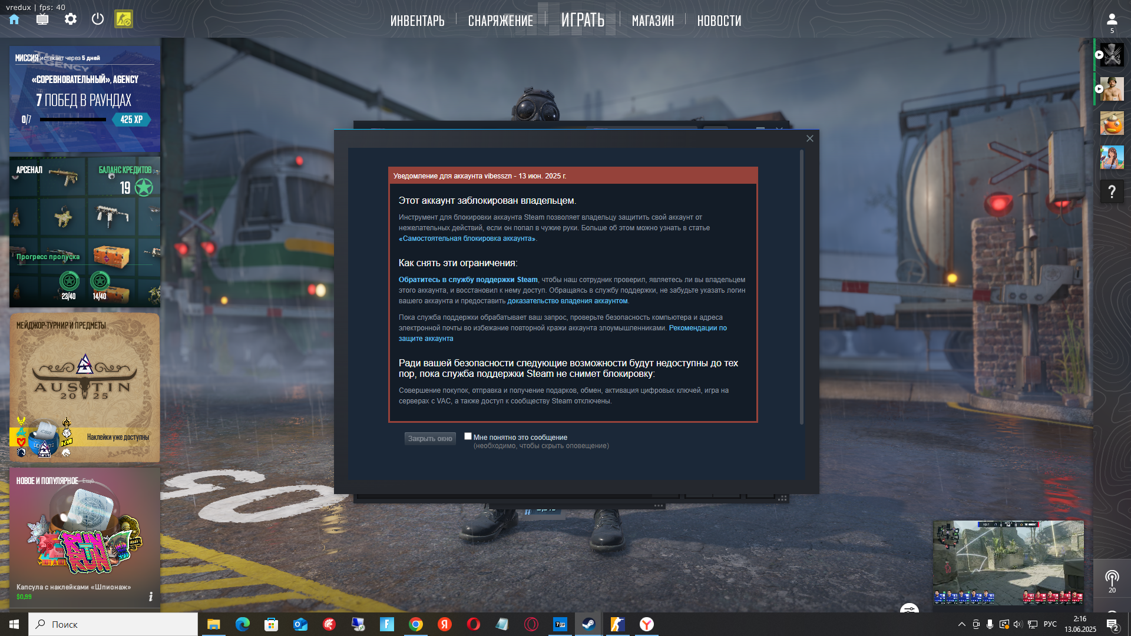This screenshot has height=636, width=1131.
Task: Open the ИНВЕНТАРЬ tab
Action: point(418,21)
